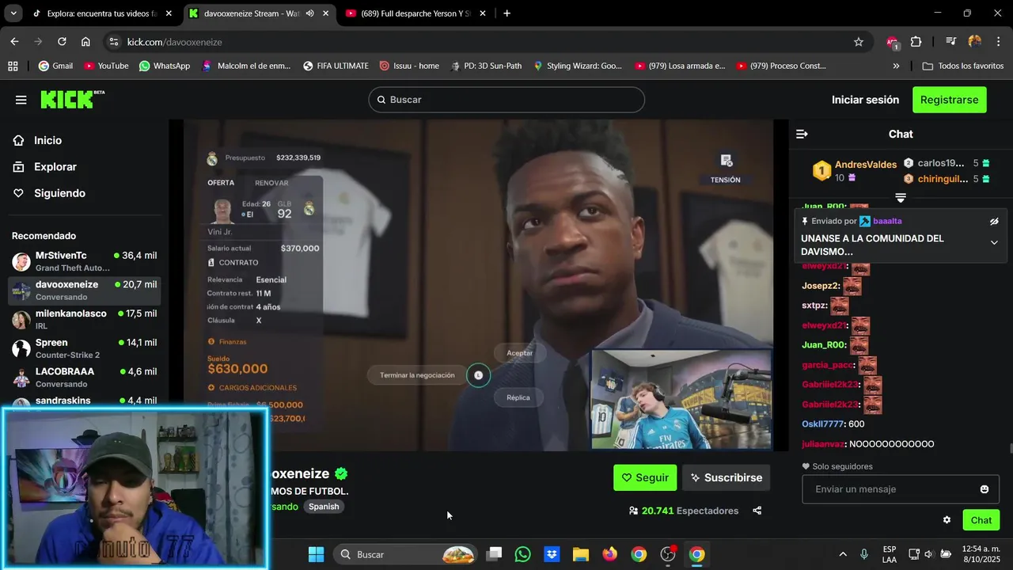Open a new browser tab
This screenshot has height=570, width=1013.
(506, 13)
